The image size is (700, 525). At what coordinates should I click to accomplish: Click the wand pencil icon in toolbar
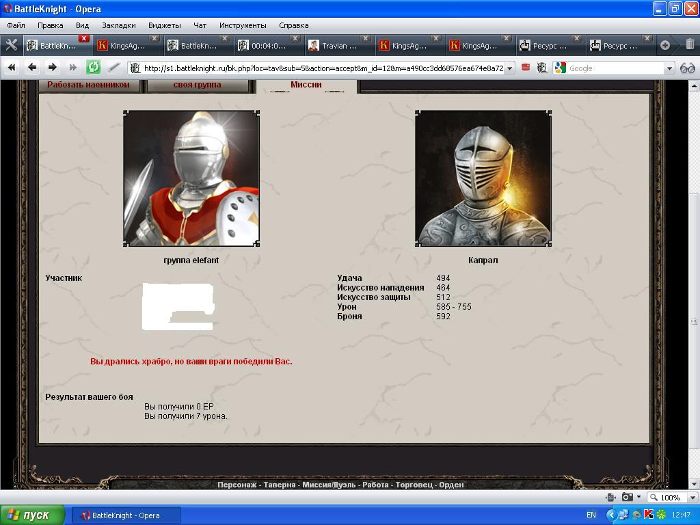[x=114, y=68]
